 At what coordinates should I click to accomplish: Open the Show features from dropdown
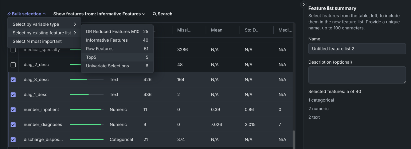coord(99,14)
